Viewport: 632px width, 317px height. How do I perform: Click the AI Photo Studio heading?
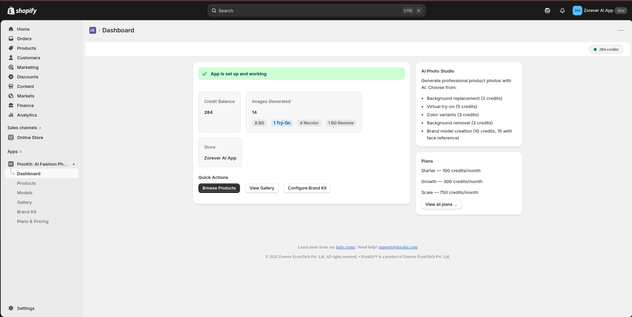[438, 71]
